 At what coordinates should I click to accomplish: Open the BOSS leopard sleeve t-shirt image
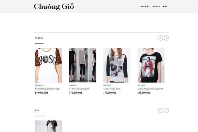pyautogui.click(x=49, y=65)
